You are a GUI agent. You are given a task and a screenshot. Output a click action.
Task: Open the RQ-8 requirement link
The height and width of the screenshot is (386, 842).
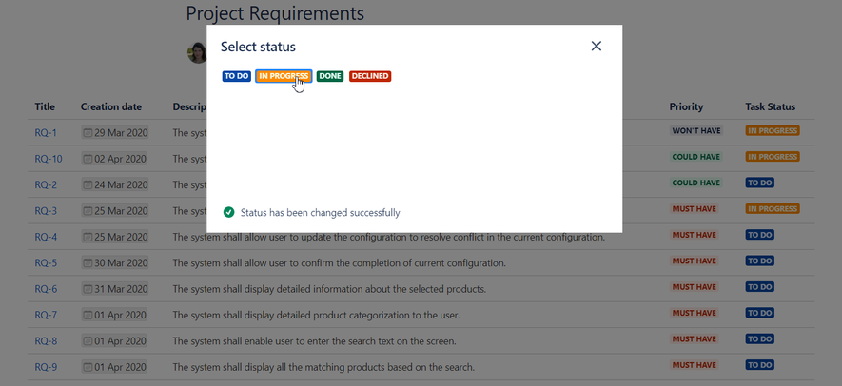tap(46, 341)
